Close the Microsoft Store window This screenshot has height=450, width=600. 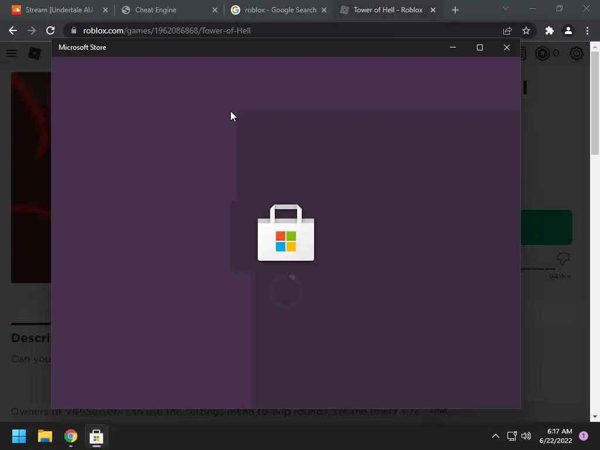pyautogui.click(x=507, y=47)
